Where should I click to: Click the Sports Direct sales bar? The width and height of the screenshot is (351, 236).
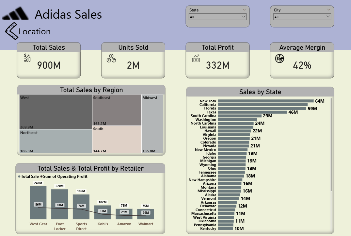coord(81,207)
